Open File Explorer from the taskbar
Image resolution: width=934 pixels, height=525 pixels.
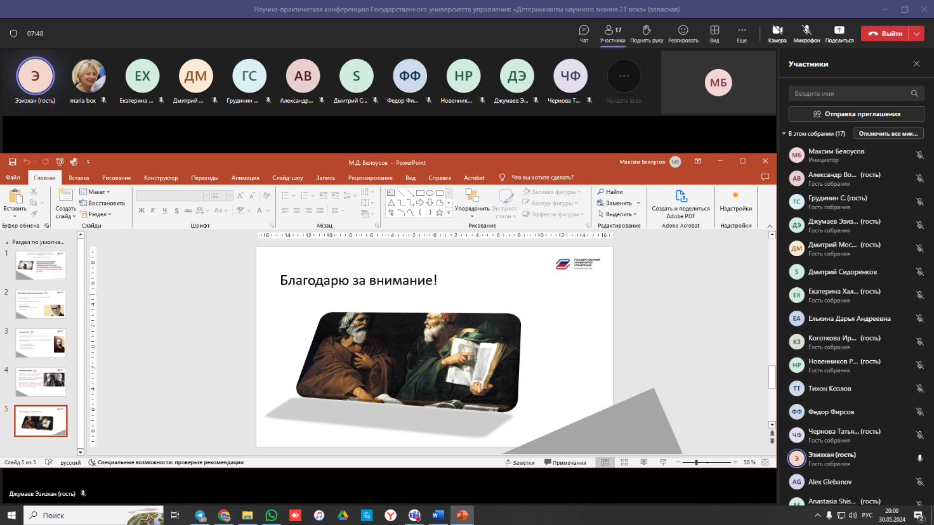[x=247, y=515]
